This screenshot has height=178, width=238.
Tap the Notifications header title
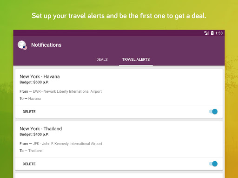pos(46,45)
